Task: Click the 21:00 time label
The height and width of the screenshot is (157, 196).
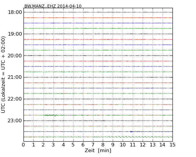Action: pyautogui.click(x=15, y=77)
